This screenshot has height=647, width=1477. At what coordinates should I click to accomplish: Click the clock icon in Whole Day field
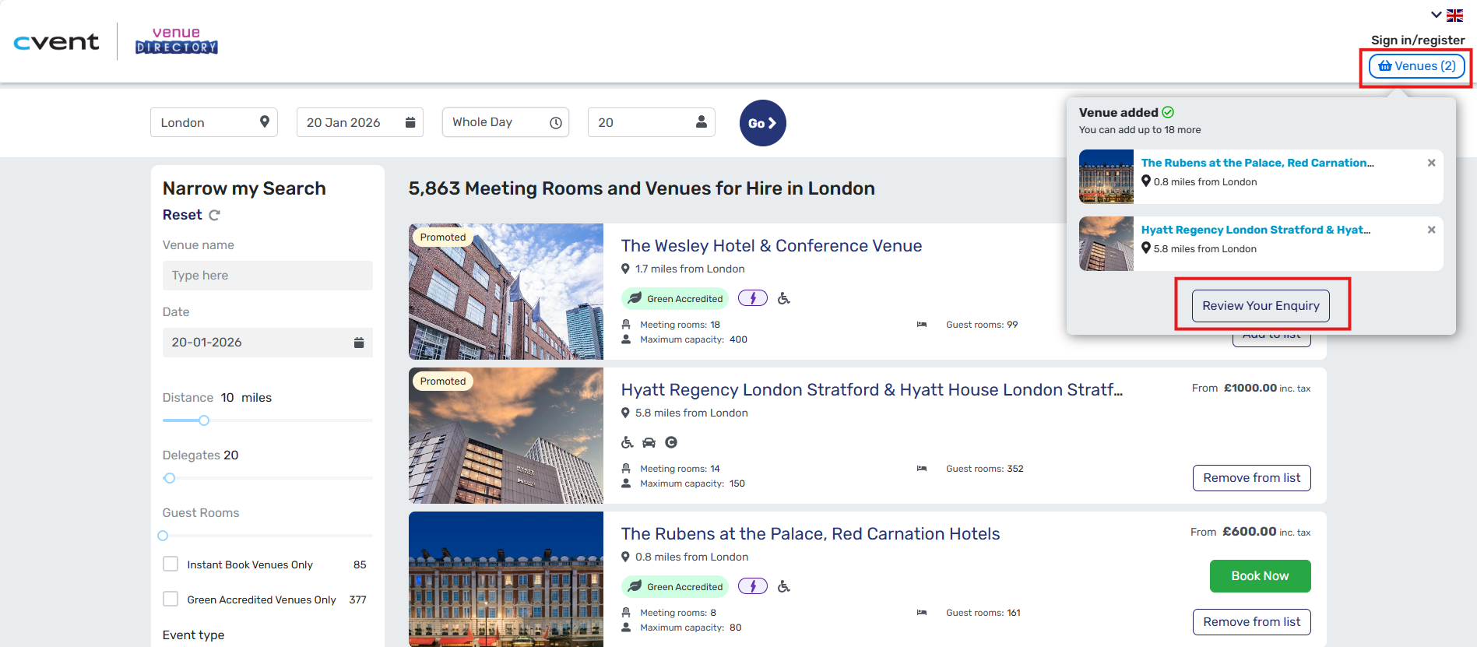point(556,123)
